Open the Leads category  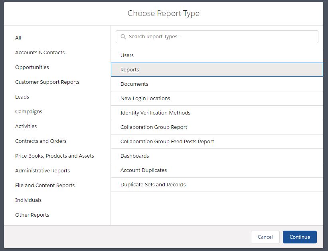point(22,97)
